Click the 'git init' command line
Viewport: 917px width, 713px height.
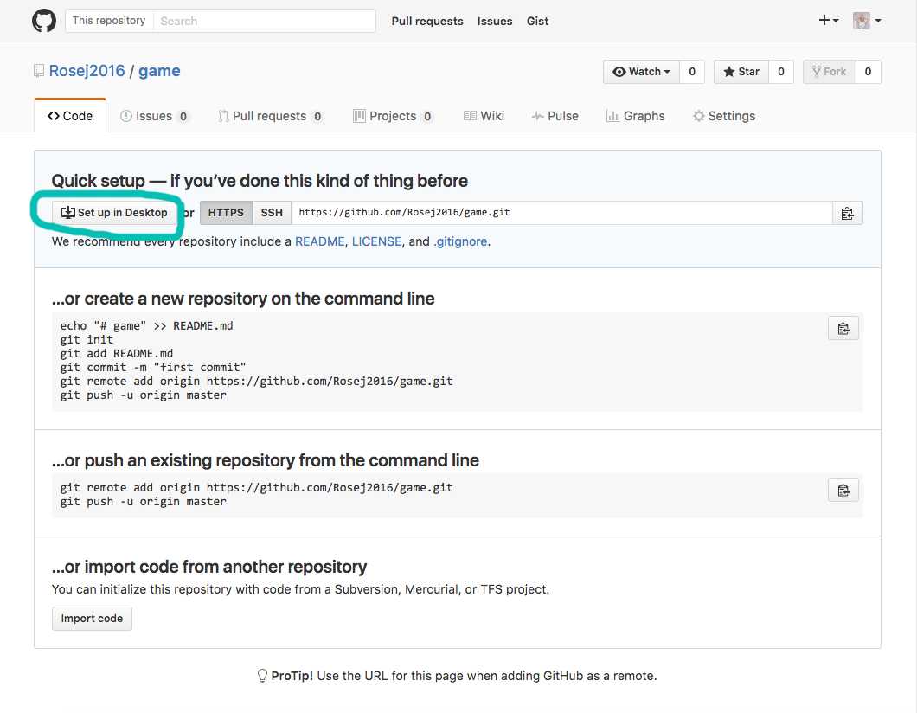[87, 339]
